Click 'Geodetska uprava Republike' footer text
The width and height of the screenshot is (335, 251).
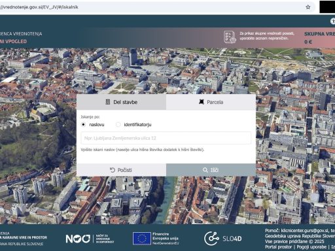(x=300, y=236)
